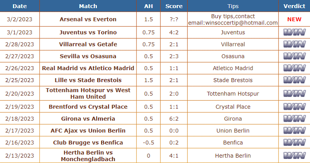Screen dimensions: 310x163
Task: Click the Date column header
Action: tap(20, 6)
